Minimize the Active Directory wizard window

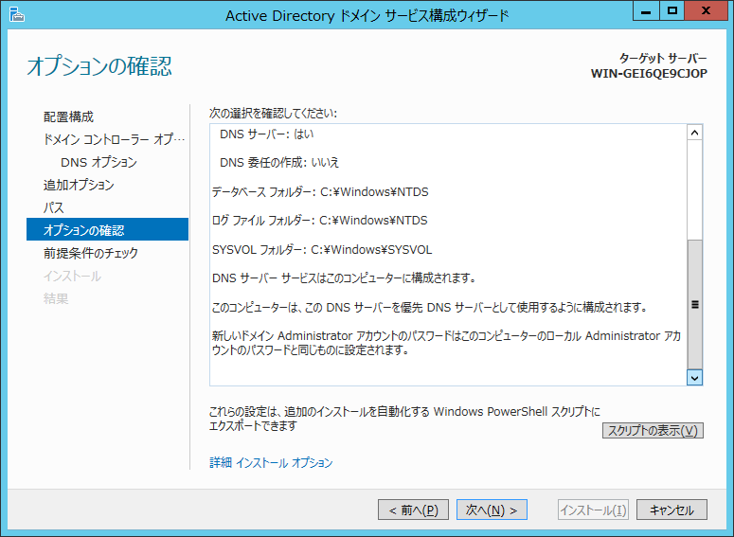645,12
